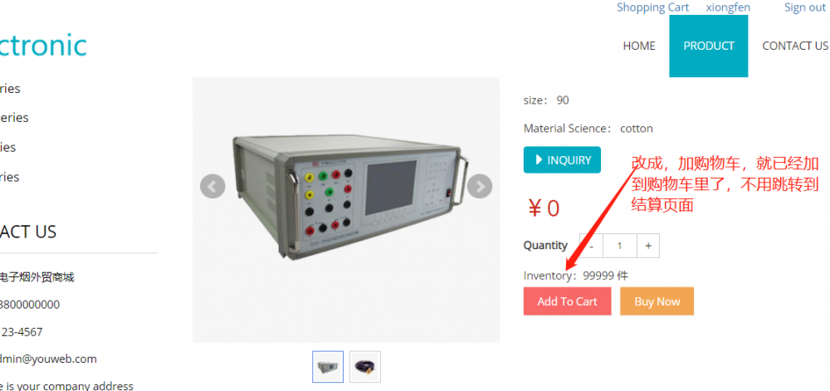Open the Shopping Cart link
This screenshot has width=830, height=391.
pyautogui.click(x=652, y=7)
